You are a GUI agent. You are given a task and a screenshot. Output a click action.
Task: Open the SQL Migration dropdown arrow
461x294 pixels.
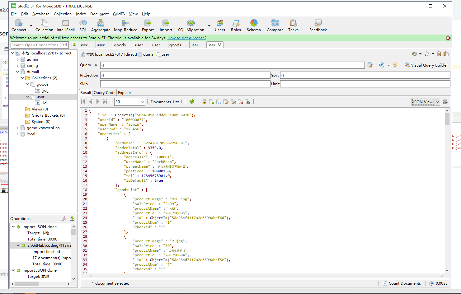coord(209,26)
